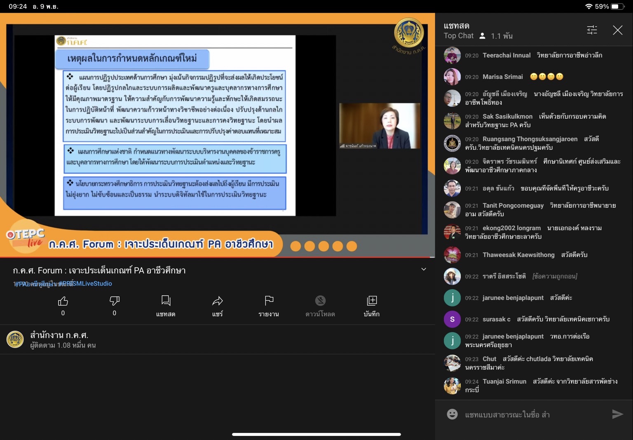Tap อดุล ขันแก้ว chat avatar

click(x=452, y=188)
